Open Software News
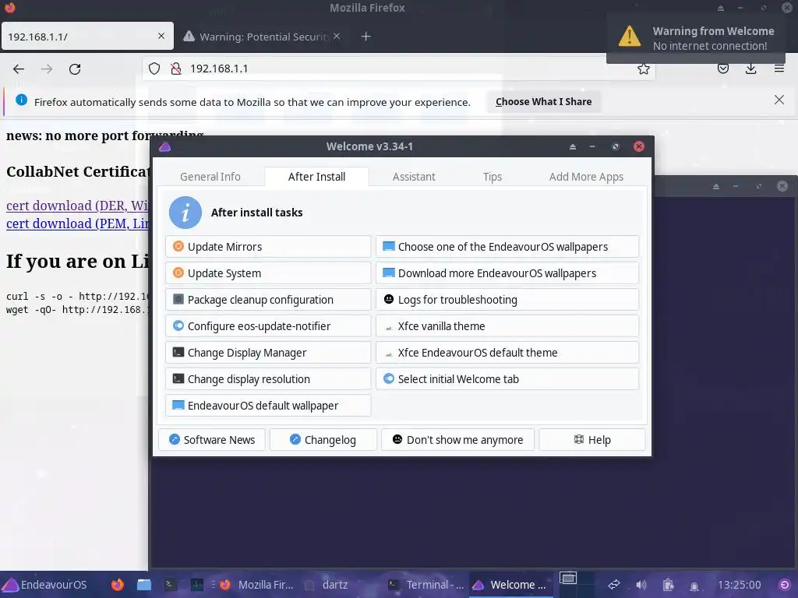The image size is (798, 598). 212,440
